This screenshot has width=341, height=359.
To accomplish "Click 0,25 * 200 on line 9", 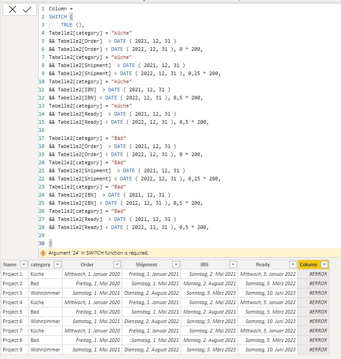I will click(203, 73).
